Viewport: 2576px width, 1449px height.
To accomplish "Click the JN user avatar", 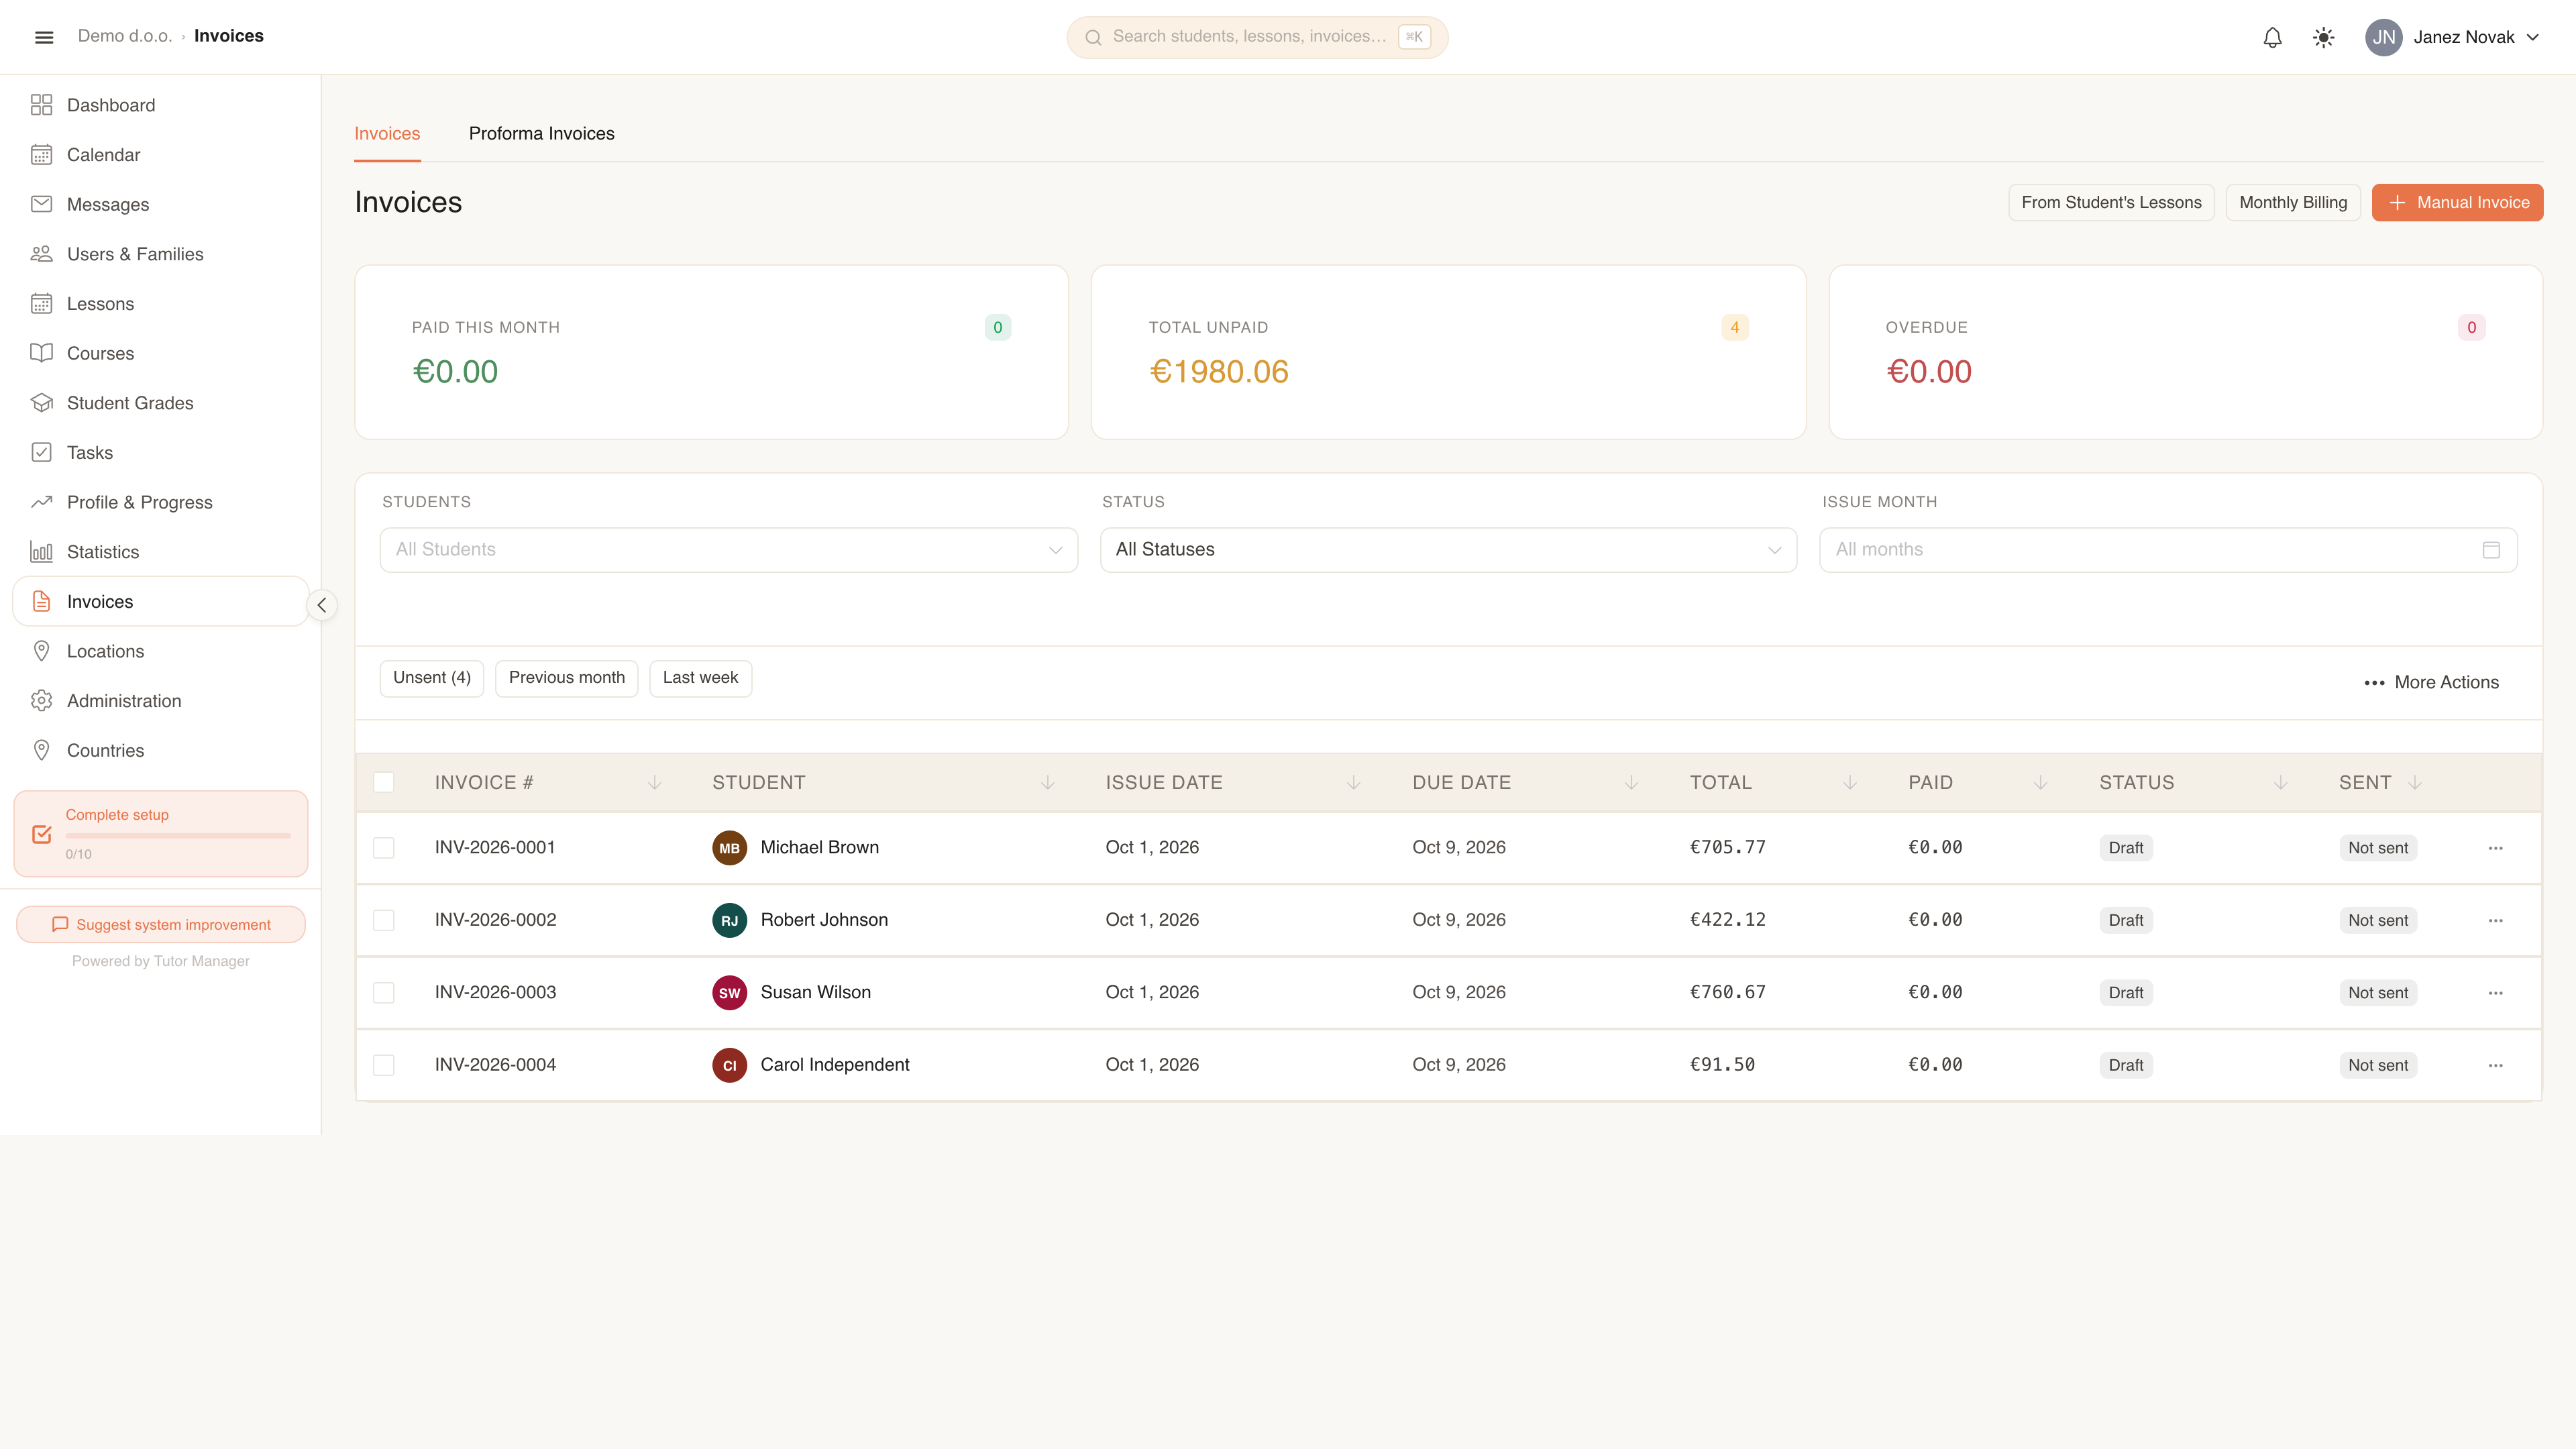I will click(x=2384, y=37).
